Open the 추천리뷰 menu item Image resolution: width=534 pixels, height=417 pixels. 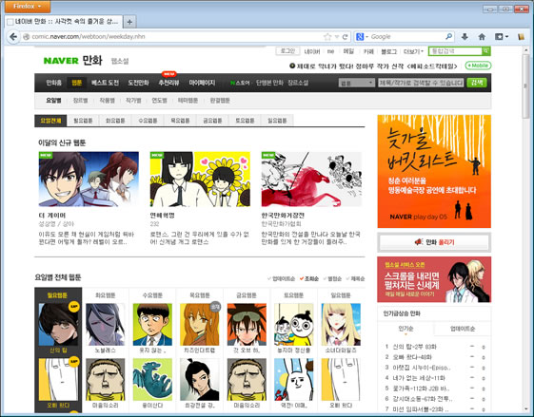pos(168,83)
